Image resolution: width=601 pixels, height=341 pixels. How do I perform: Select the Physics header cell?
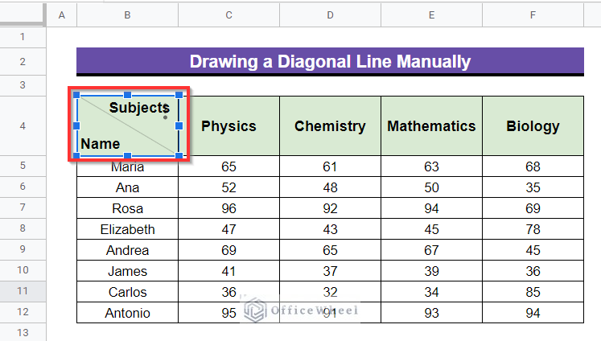pos(228,126)
